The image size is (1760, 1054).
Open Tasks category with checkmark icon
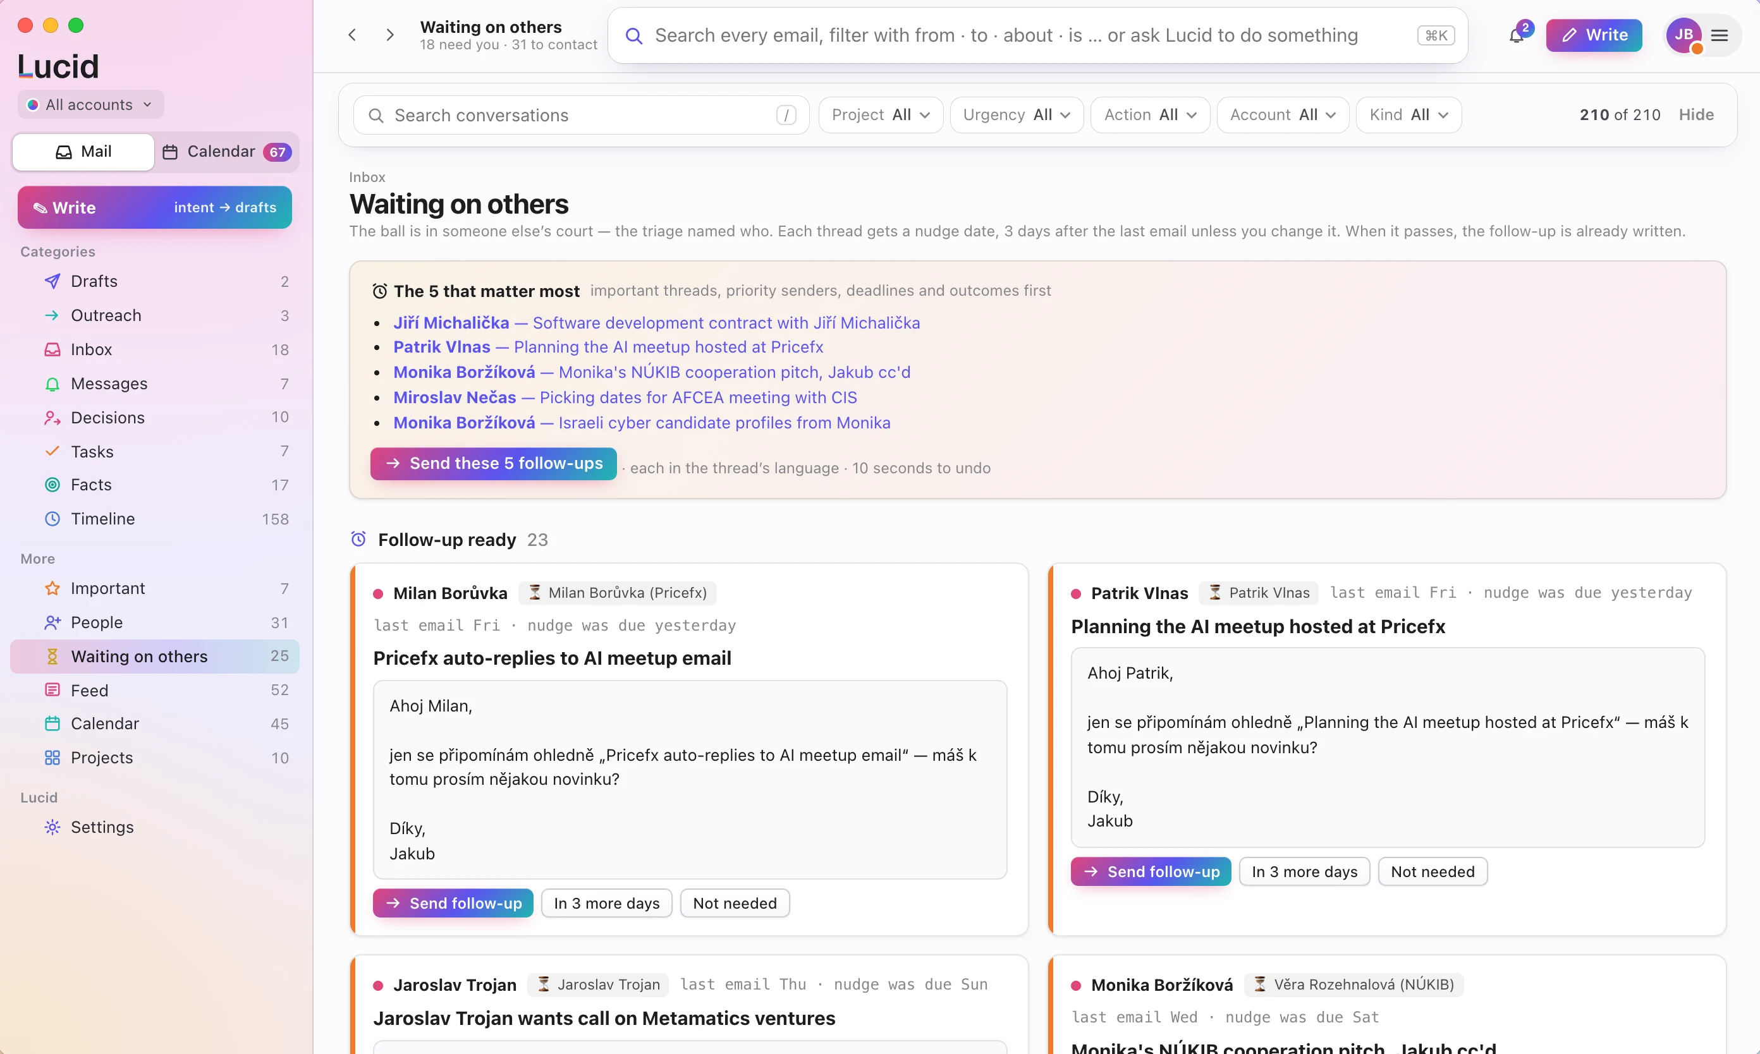(x=154, y=451)
